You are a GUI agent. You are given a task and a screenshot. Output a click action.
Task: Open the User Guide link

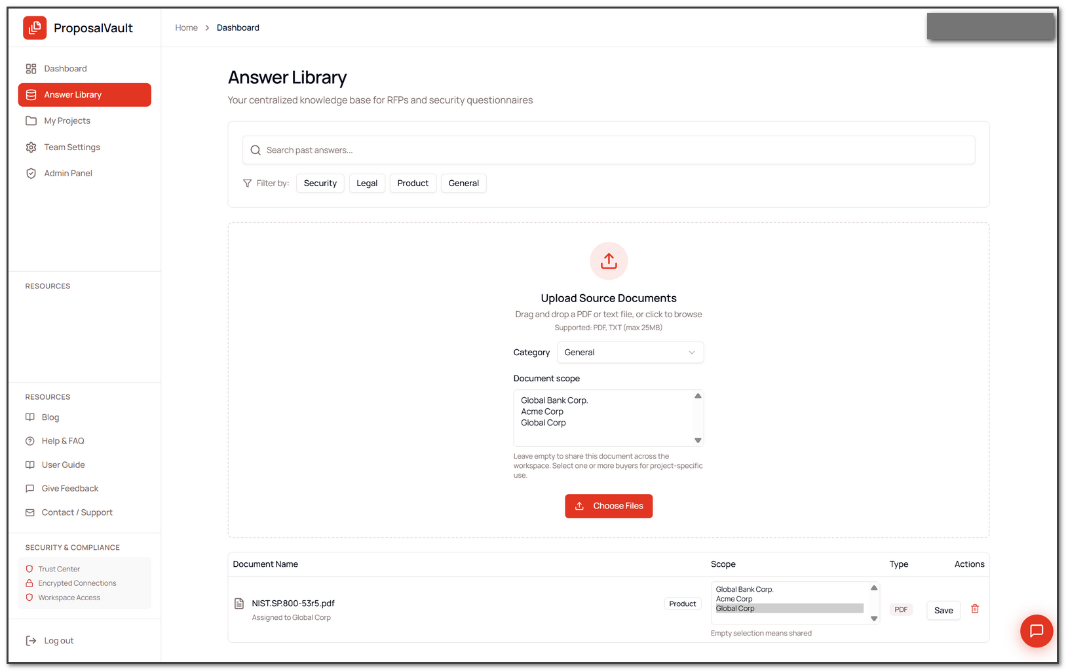pos(64,465)
